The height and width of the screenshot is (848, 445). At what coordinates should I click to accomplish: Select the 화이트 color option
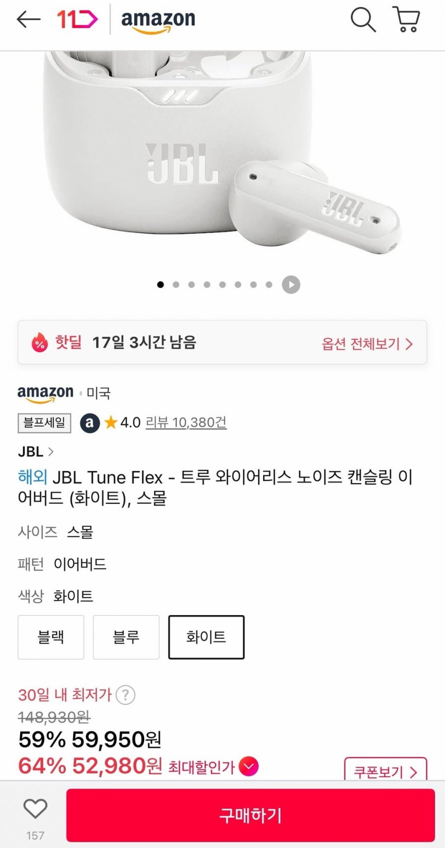(x=206, y=637)
